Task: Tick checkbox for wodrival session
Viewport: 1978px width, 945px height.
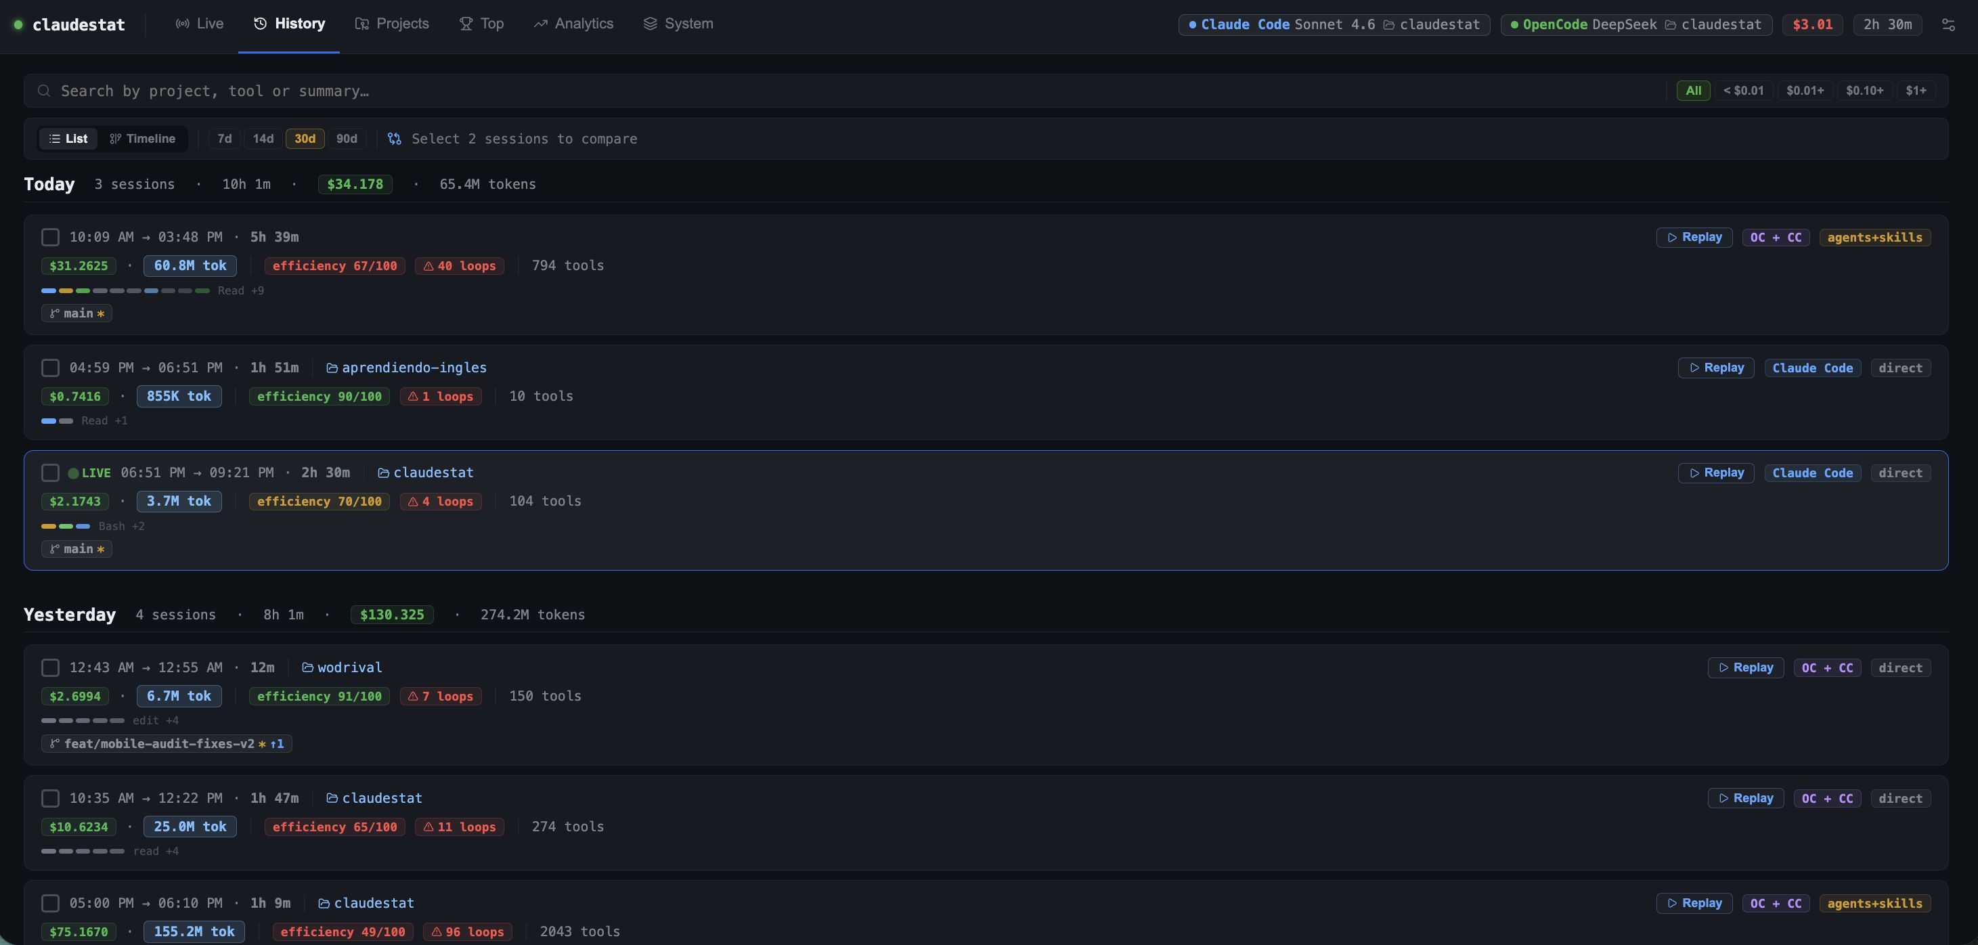Action: tap(50, 668)
